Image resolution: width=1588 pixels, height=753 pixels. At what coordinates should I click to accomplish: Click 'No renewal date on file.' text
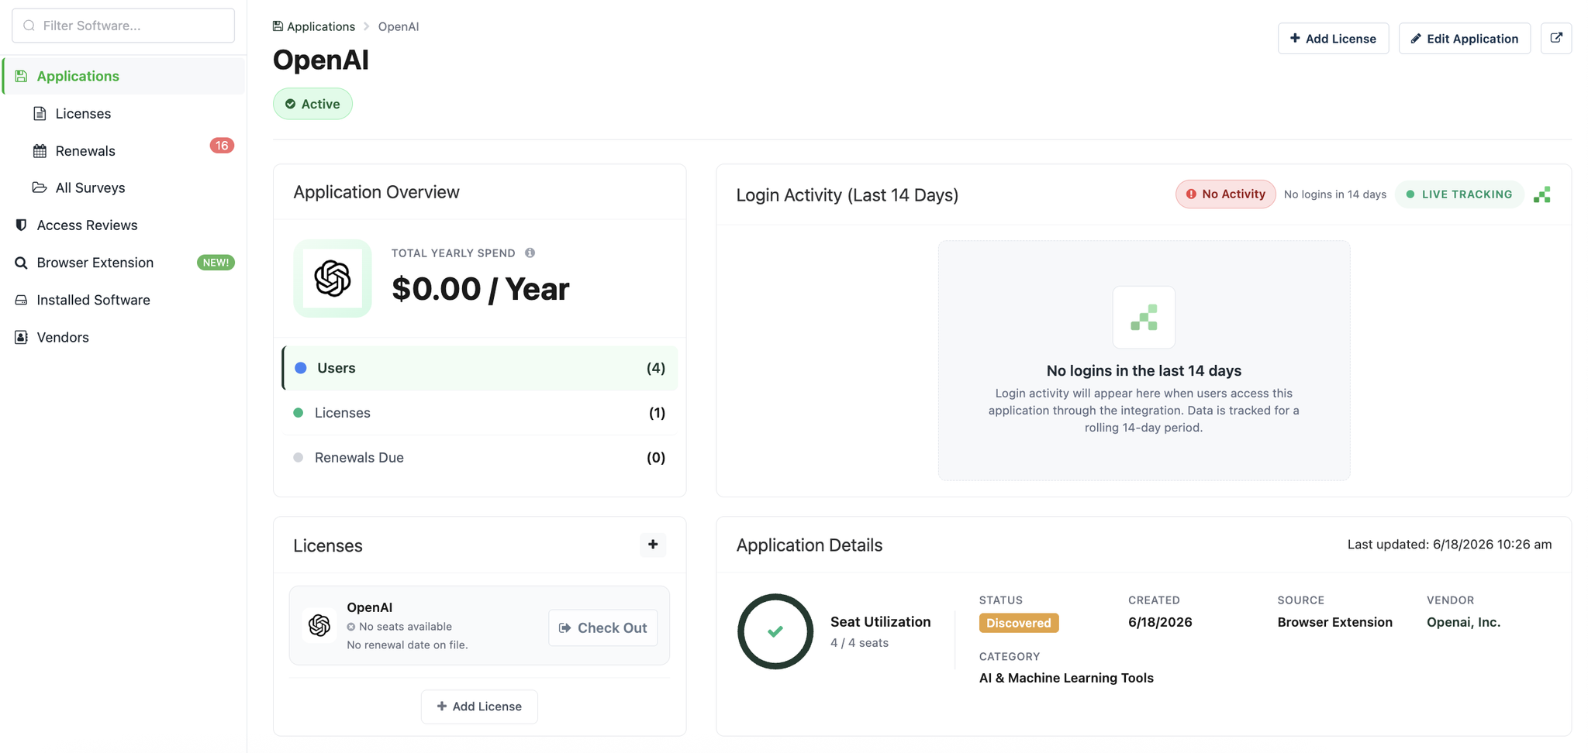(x=407, y=645)
